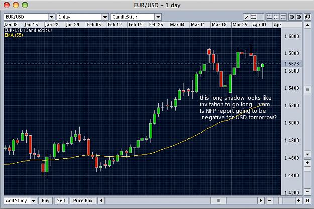Screen dimensions: 314x209
Task: Reset the chart with the R button
Action: [307, 201]
